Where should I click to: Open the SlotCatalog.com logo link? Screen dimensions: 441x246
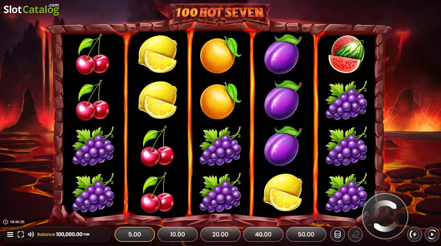tap(31, 9)
